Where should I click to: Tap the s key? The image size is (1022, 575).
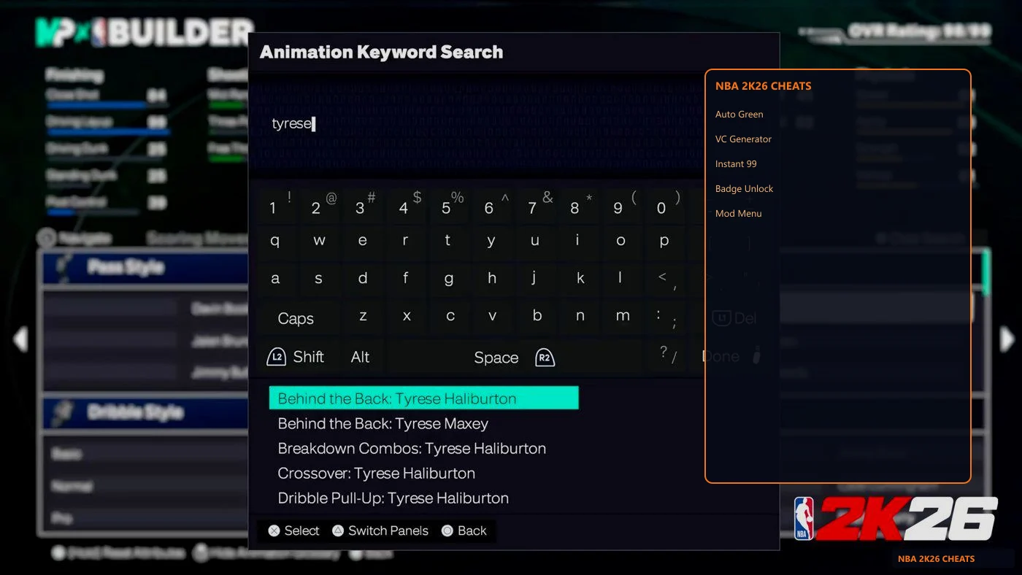pyautogui.click(x=318, y=278)
